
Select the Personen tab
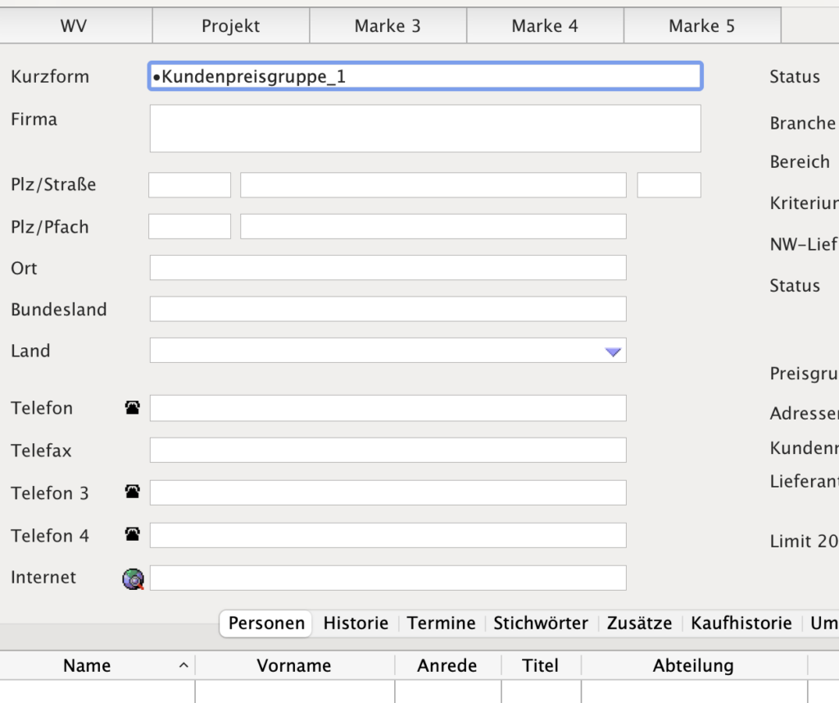coord(266,624)
